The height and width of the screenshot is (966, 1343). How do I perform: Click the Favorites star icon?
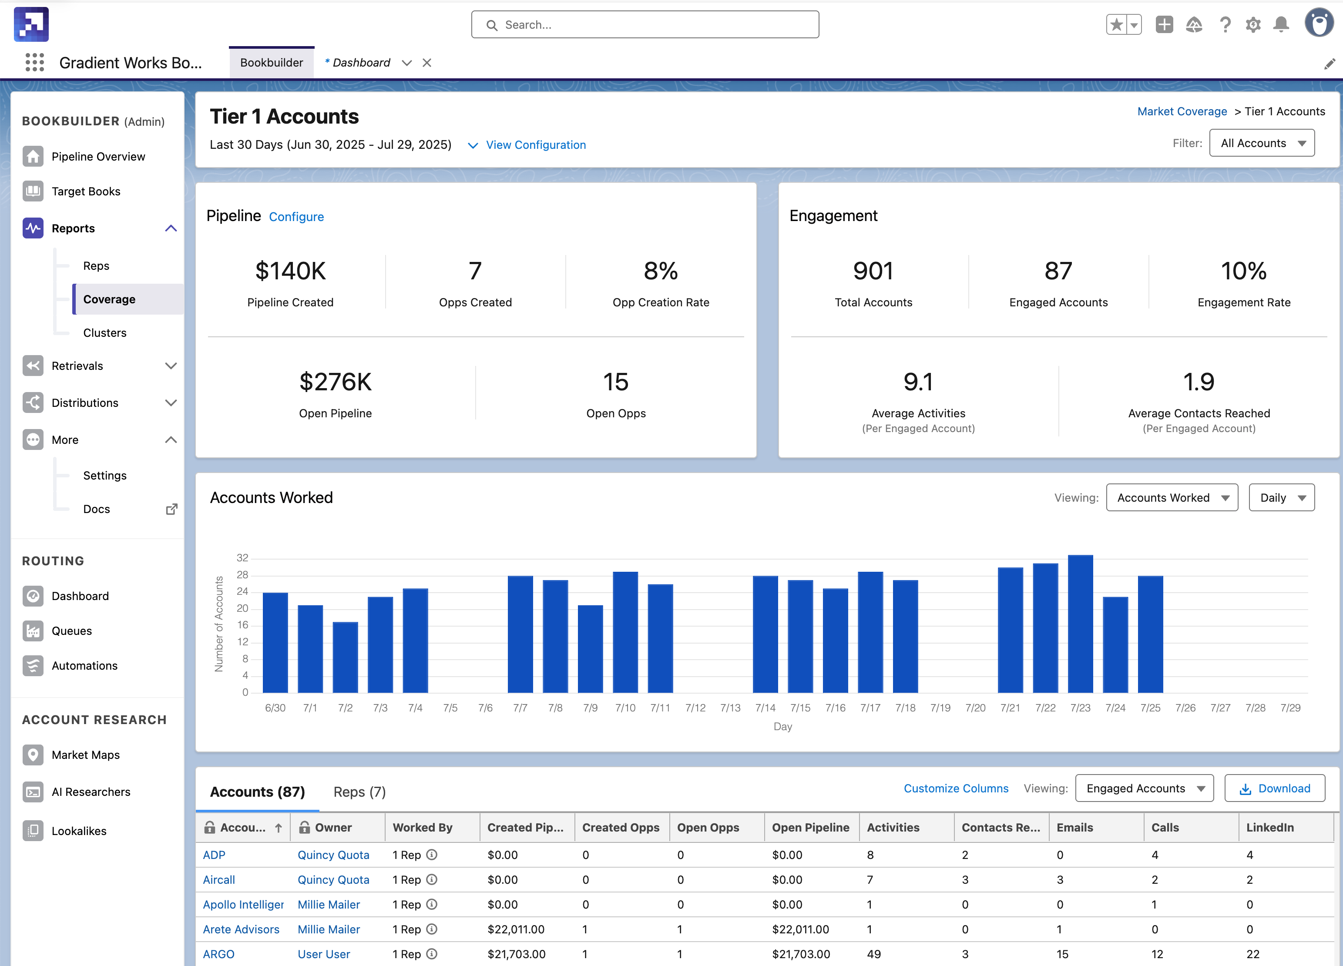pyautogui.click(x=1116, y=25)
